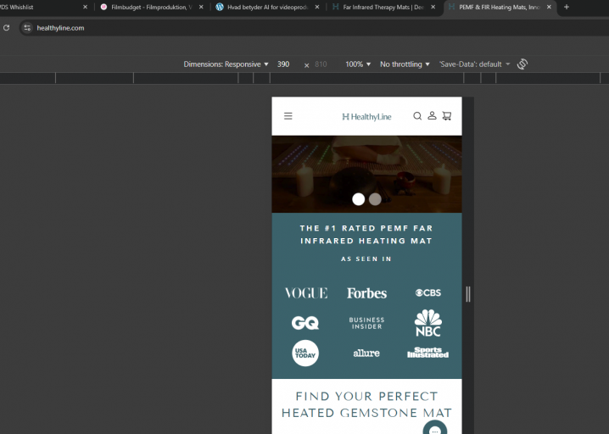Grab the viewport resize handle on right edge
This screenshot has width=609, height=434.
coord(468,294)
